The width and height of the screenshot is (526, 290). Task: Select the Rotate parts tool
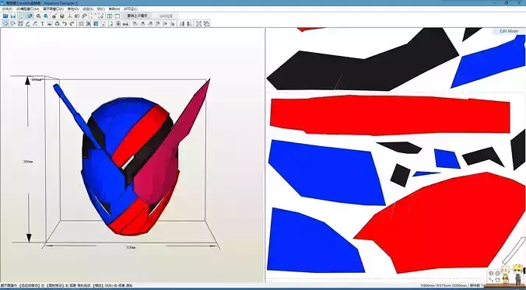point(12,24)
